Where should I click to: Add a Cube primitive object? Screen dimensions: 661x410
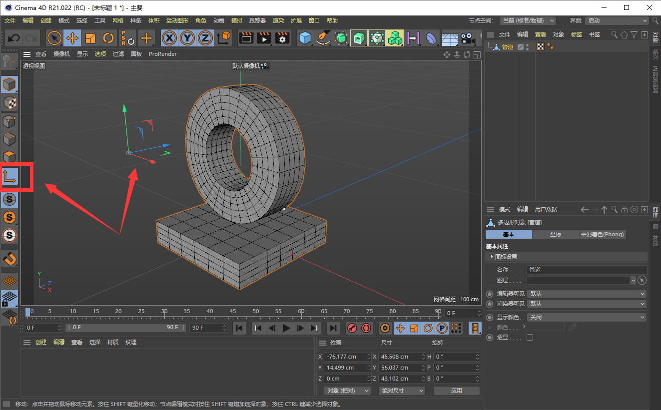[305, 38]
